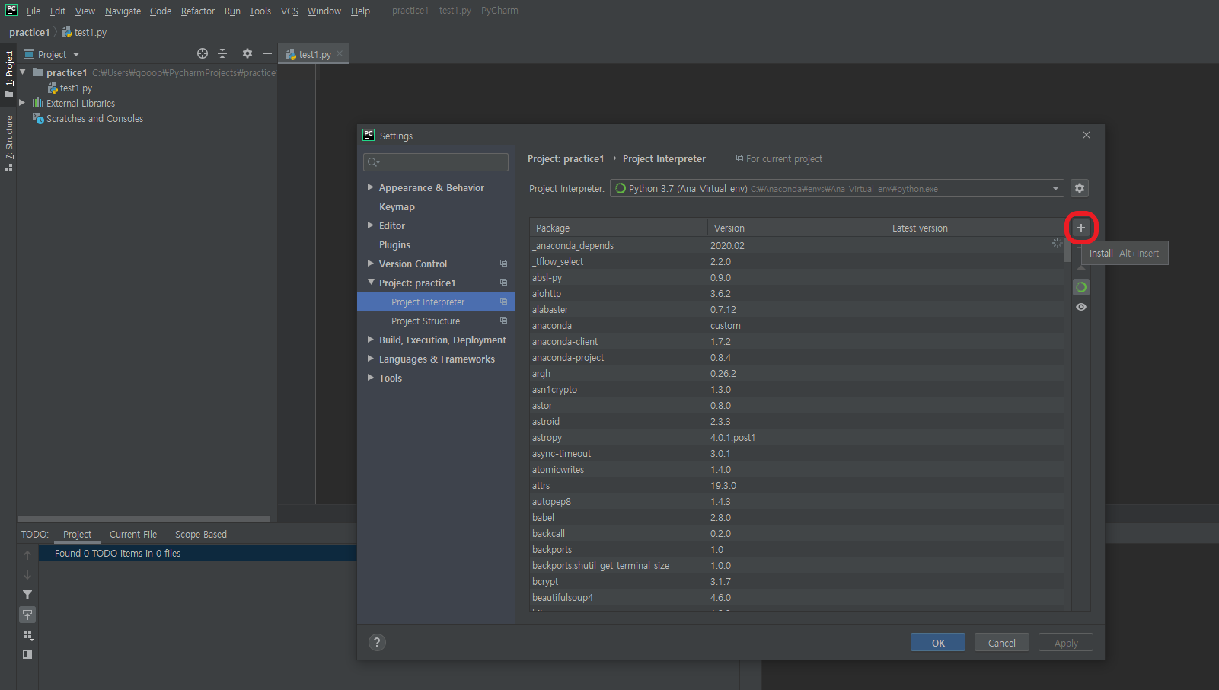Click the practice1 navigation bar breadcrumb
The width and height of the screenshot is (1219, 690).
pyautogui.click(x=29, y=32)
